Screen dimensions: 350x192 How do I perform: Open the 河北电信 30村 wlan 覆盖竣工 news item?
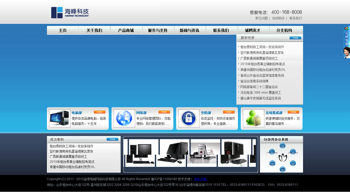pos(260,93)
